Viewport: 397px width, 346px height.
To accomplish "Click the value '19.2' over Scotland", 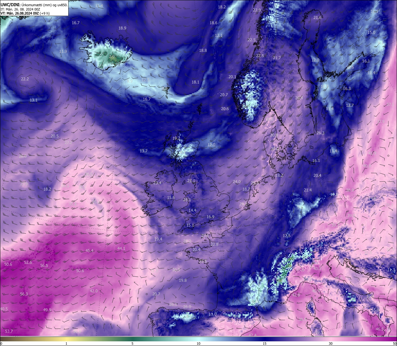I will pos(176,138).
